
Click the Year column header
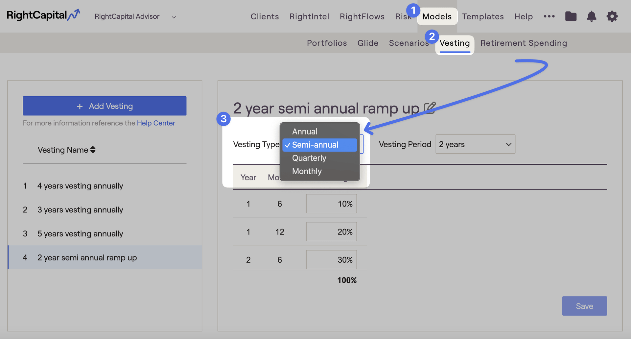(x=248, y=178)
